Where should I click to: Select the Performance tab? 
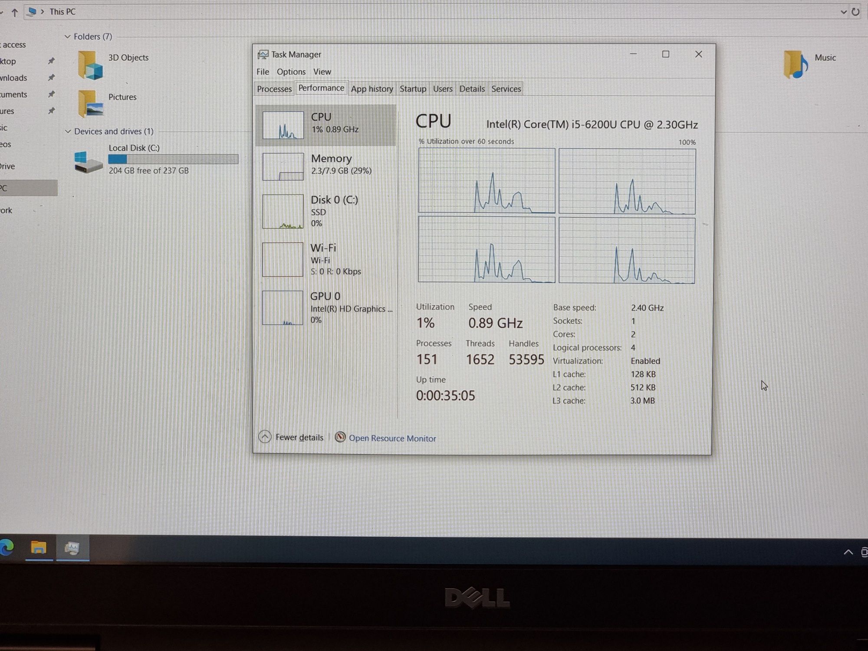tap(321, 88)
